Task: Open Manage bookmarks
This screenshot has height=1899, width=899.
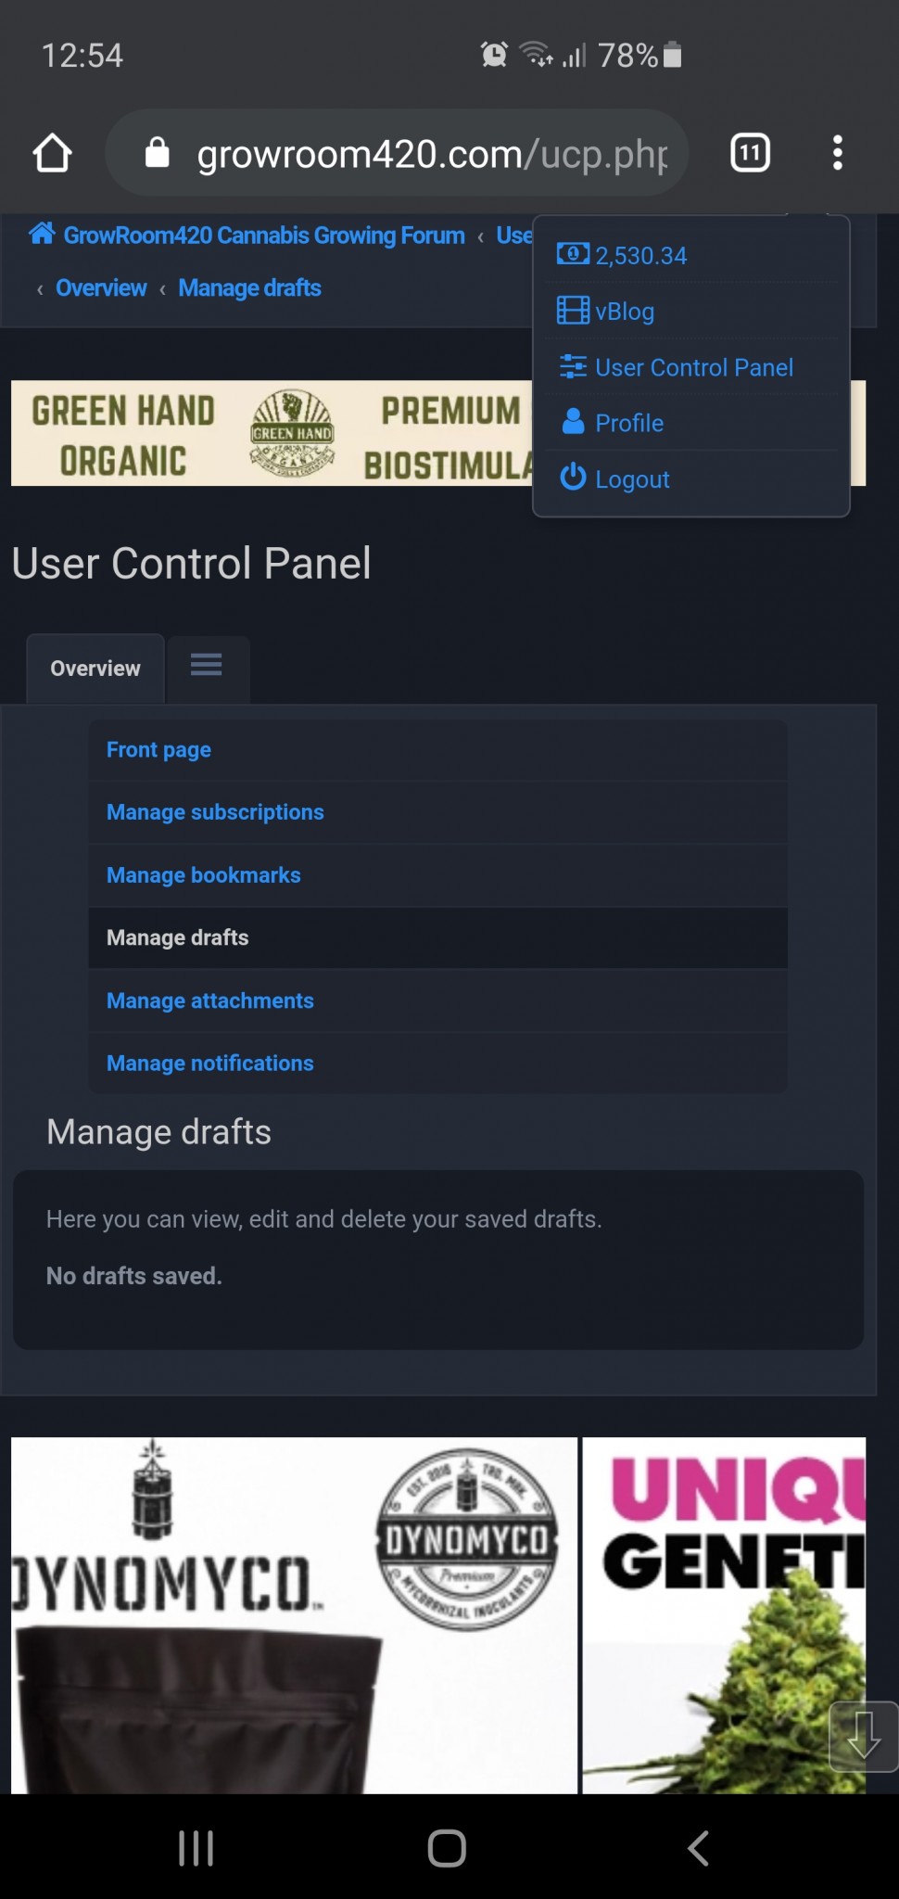Action: coord(203,875)
